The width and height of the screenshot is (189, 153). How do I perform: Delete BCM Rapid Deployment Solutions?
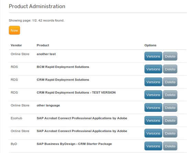point(170,69)
